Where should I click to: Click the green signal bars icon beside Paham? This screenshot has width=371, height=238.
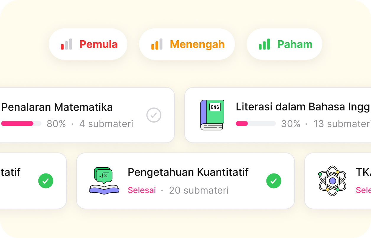pos(264,44)
